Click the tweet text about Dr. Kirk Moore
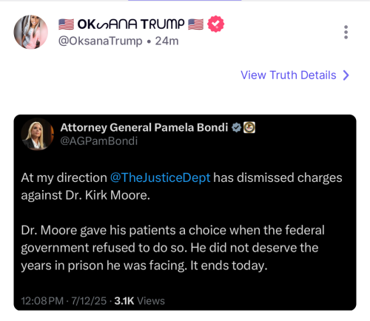 [x=181, y=186]
